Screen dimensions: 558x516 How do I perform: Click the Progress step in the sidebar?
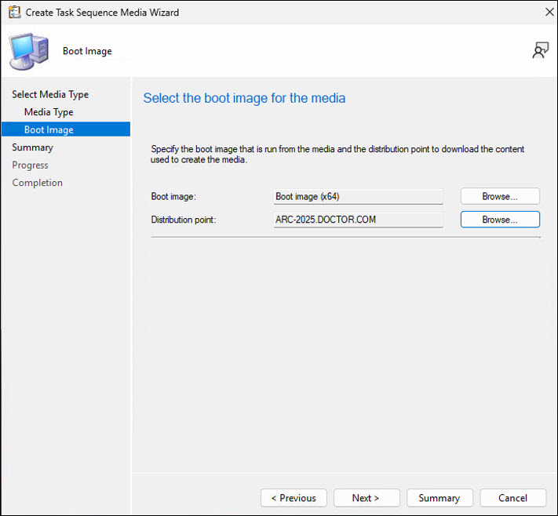(30, 165)
